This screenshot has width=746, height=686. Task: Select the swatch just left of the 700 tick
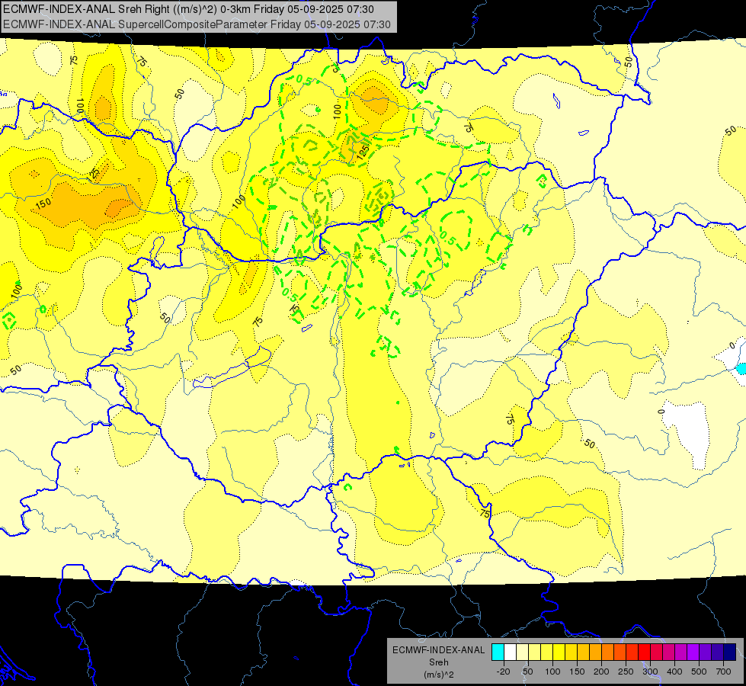coord(718,652)
